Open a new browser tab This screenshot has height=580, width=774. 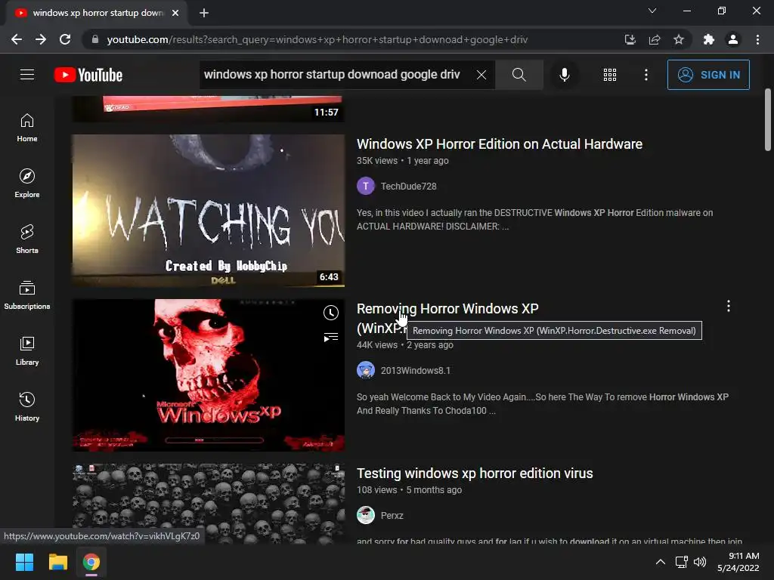tap(204, 13)
